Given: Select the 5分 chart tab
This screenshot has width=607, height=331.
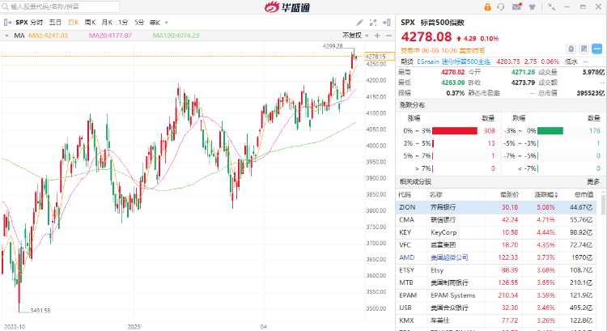Looking at the screenshot, I should 139,23.
